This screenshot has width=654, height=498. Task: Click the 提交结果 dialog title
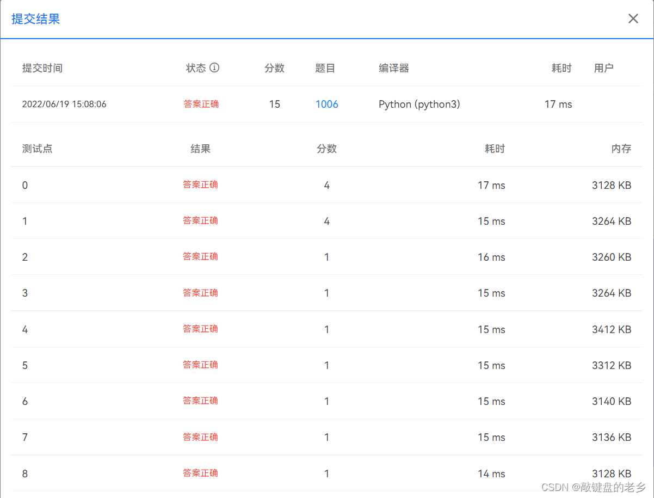35,19
